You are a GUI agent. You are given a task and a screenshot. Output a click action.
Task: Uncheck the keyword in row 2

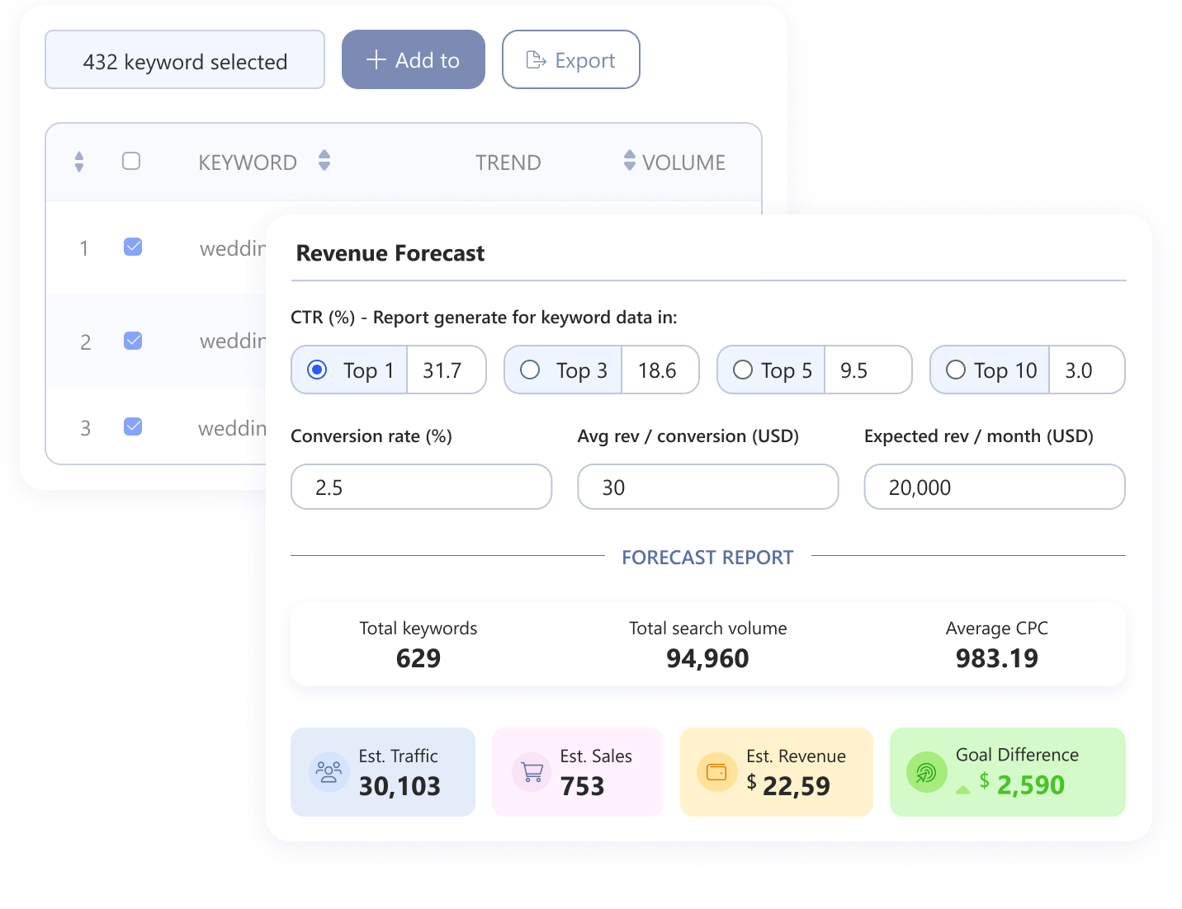coord(132,341)
